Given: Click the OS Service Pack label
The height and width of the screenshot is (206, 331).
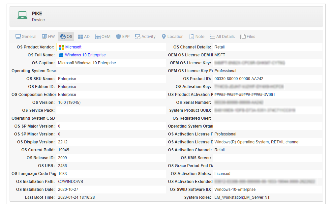Looking at the screenshot, I should click(x=38, y=110).
